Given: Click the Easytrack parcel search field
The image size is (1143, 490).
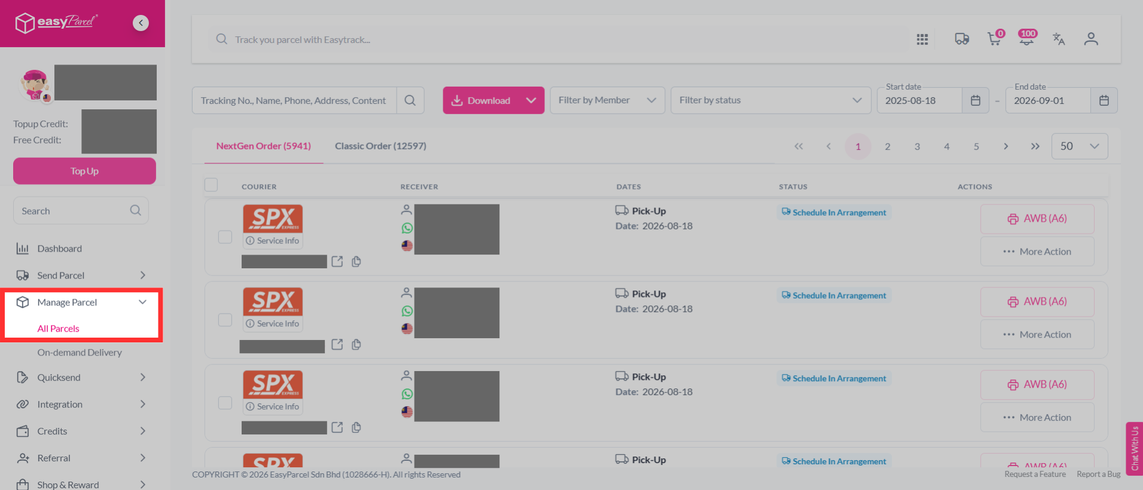Looking at the screenshot, I should (x=557, y=39).
